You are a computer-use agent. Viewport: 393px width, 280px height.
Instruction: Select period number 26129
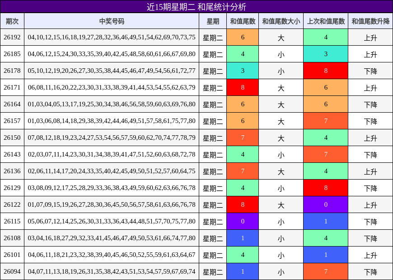coord(12,188)
